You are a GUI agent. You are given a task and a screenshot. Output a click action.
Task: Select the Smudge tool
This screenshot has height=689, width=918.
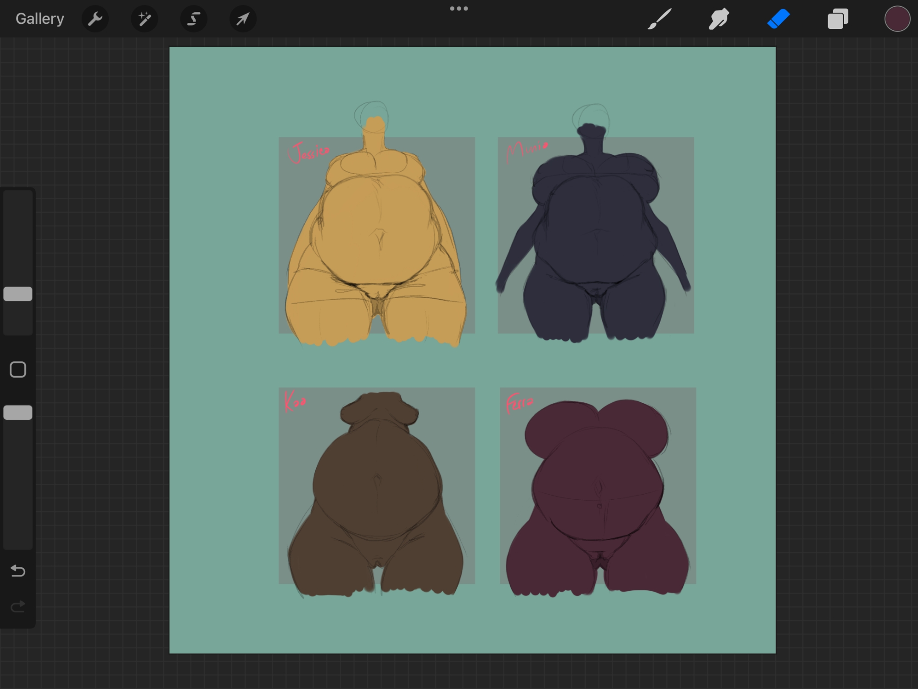click(x=719, y=19)
